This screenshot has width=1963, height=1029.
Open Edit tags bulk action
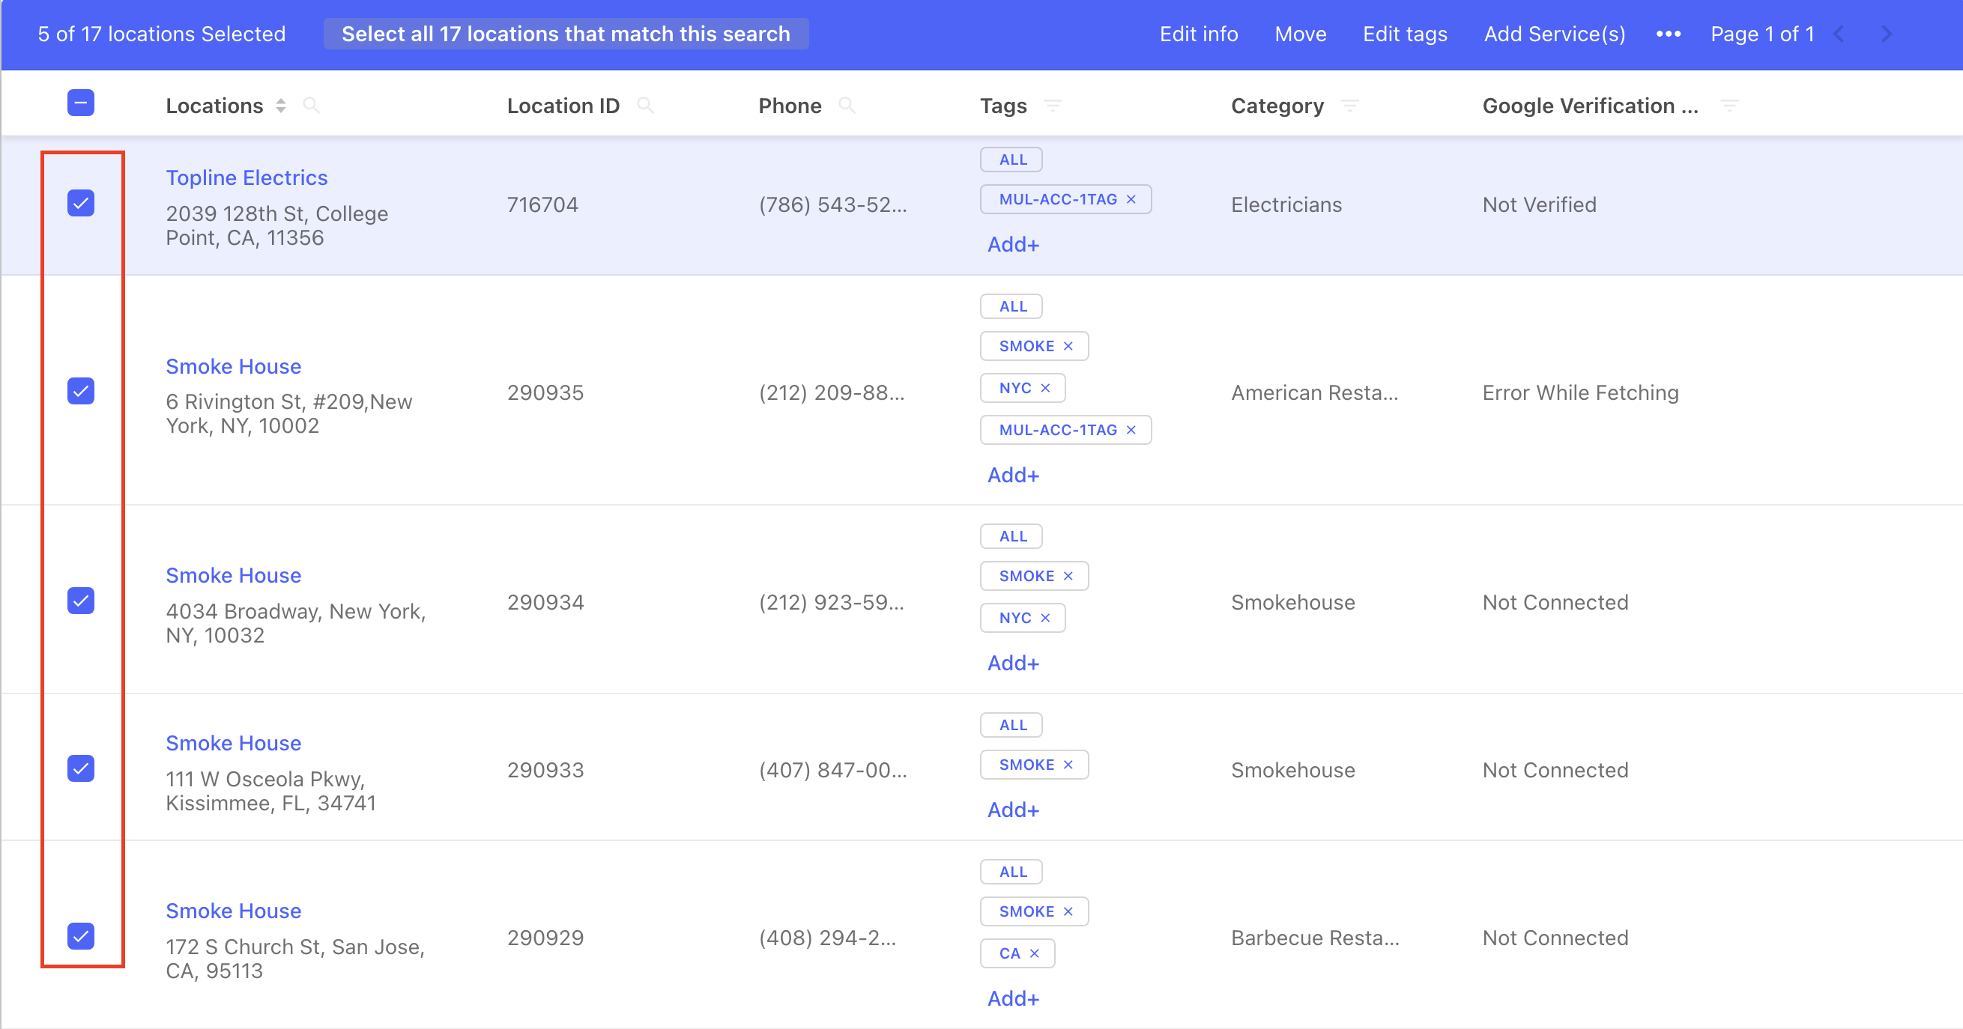[x=1404, y=34]
